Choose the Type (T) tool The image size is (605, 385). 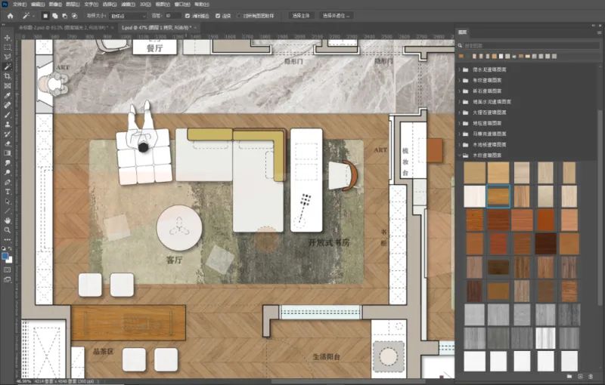[x=8, y=192]
